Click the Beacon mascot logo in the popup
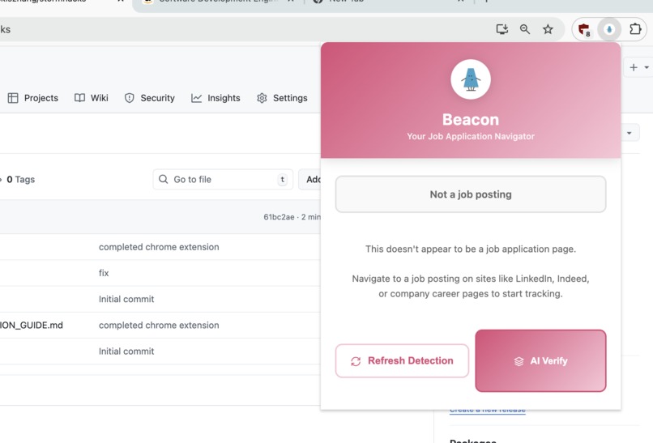The height and width of the screenshot is (443, 653). 471,79
